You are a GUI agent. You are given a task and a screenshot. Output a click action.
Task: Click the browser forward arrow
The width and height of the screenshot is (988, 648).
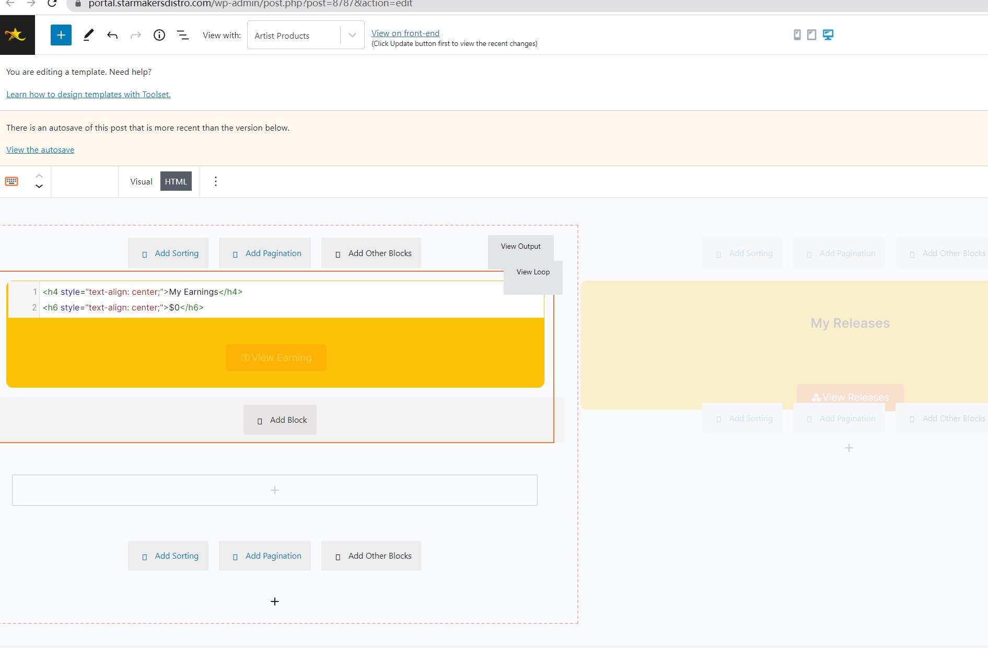click(31, 3)
